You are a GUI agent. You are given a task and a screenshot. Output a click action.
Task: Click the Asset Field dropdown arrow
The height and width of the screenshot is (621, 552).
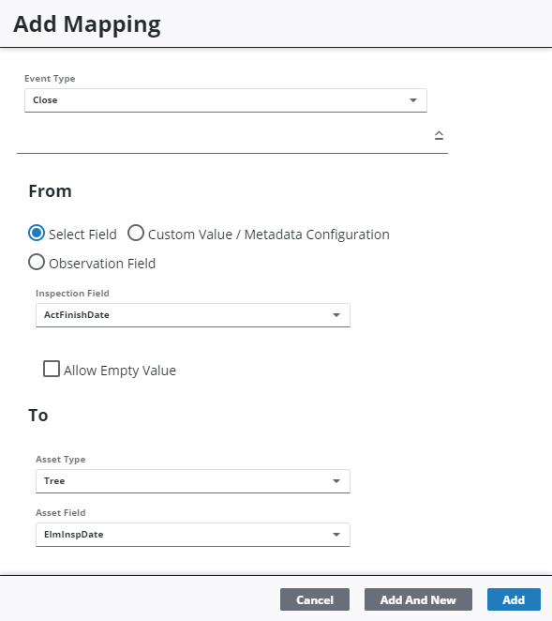point(336,535)
